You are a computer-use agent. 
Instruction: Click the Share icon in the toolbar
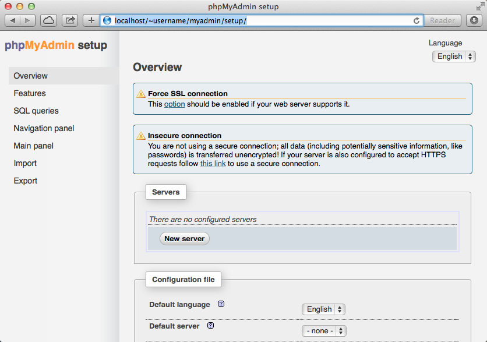[69, 19]
